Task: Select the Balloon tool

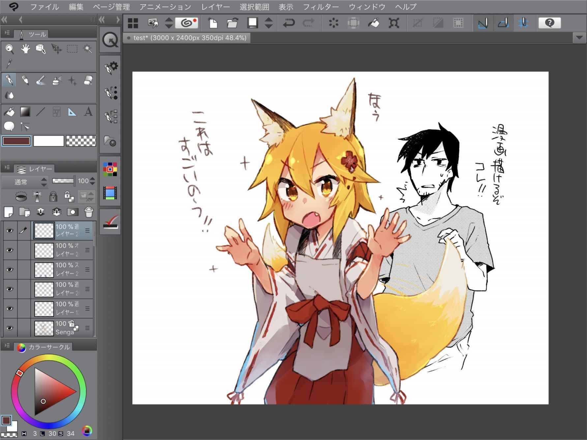Action: (9, 126)
